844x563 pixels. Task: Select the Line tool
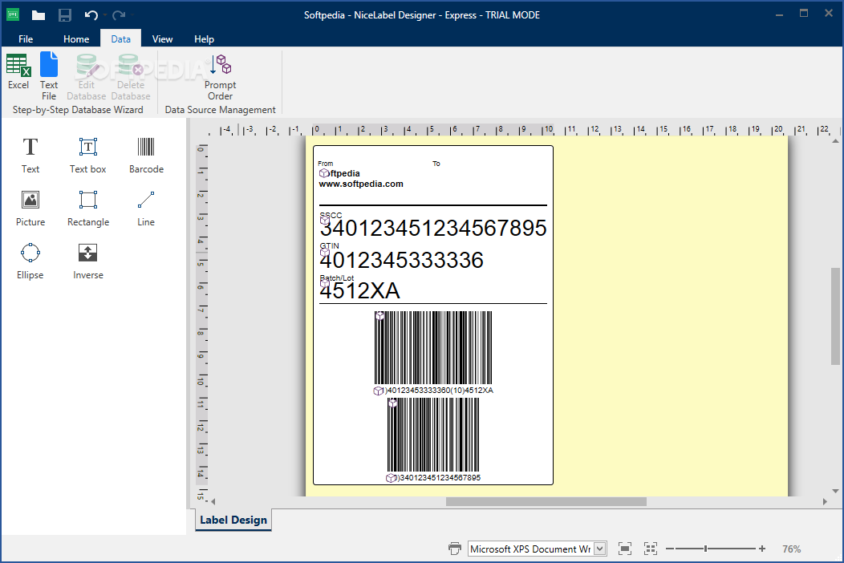(146, 209)
